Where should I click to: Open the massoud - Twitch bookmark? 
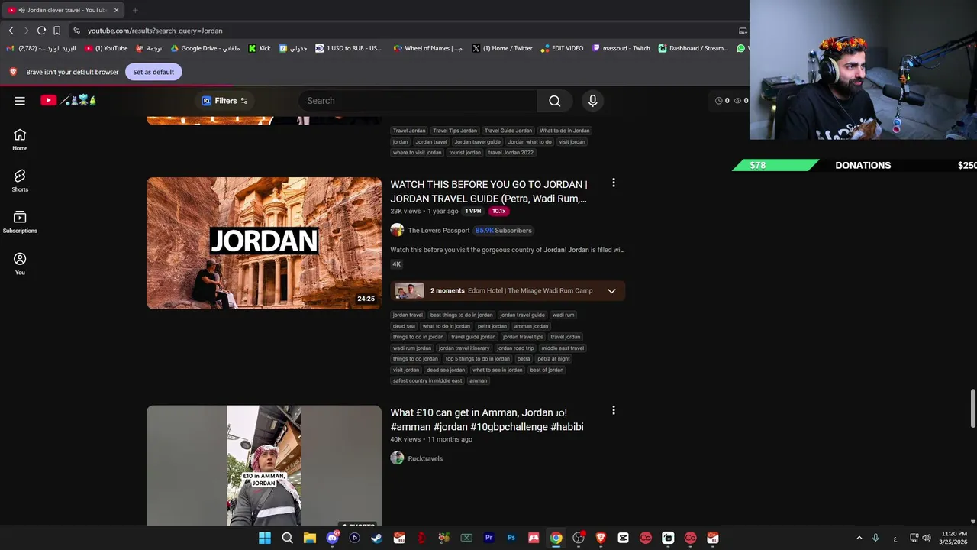(621, 48)
